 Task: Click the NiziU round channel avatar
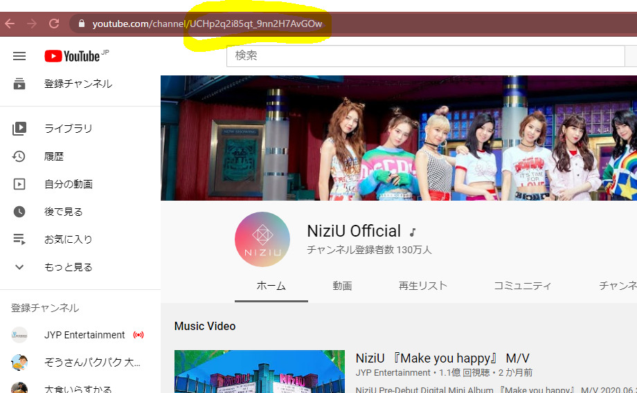(262, 239)
